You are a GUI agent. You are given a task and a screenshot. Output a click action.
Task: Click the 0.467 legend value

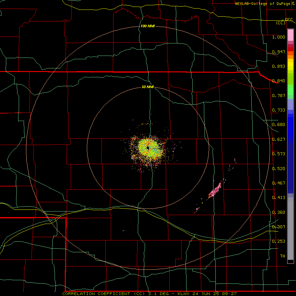(279, 183)
